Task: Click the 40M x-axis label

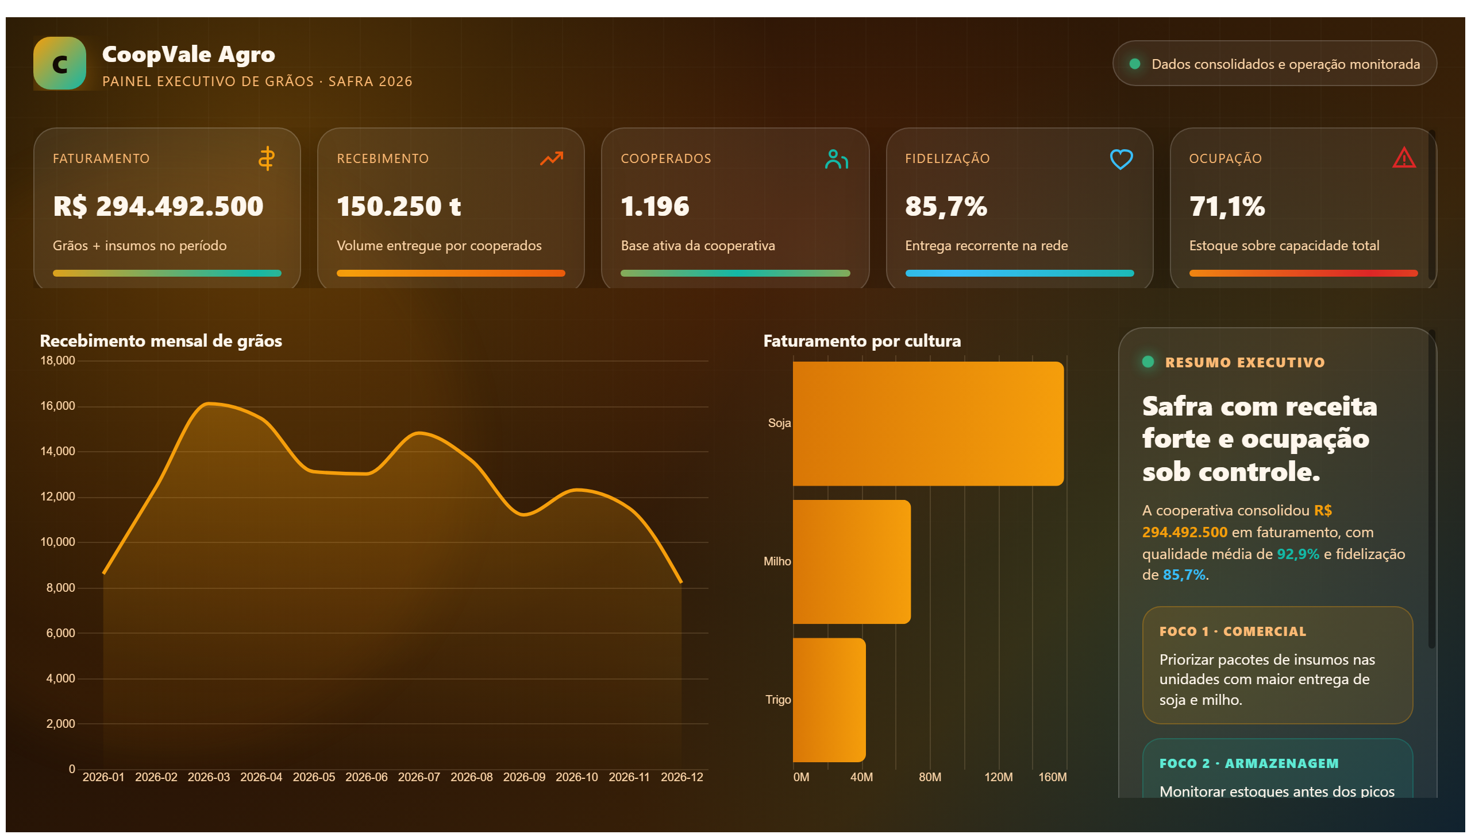Action: tap(861, 777)
